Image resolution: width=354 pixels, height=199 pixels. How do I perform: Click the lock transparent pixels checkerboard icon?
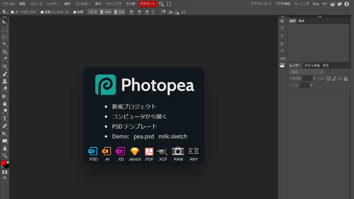click(328, 78)
